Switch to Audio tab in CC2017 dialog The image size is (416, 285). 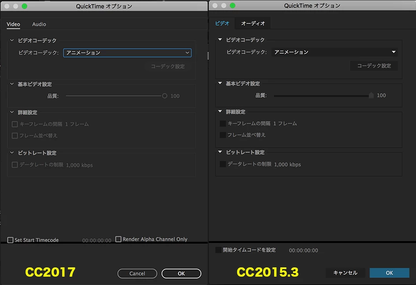pyautogui.click(x=39, y=24)
